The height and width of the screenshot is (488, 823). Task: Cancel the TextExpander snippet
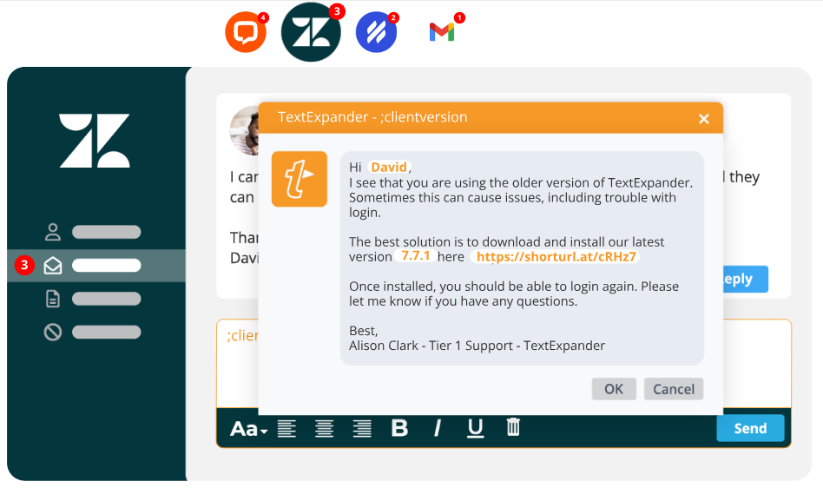click(x=674, y=389)
